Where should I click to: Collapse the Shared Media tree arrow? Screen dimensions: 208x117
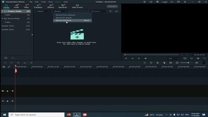(2, 19)
